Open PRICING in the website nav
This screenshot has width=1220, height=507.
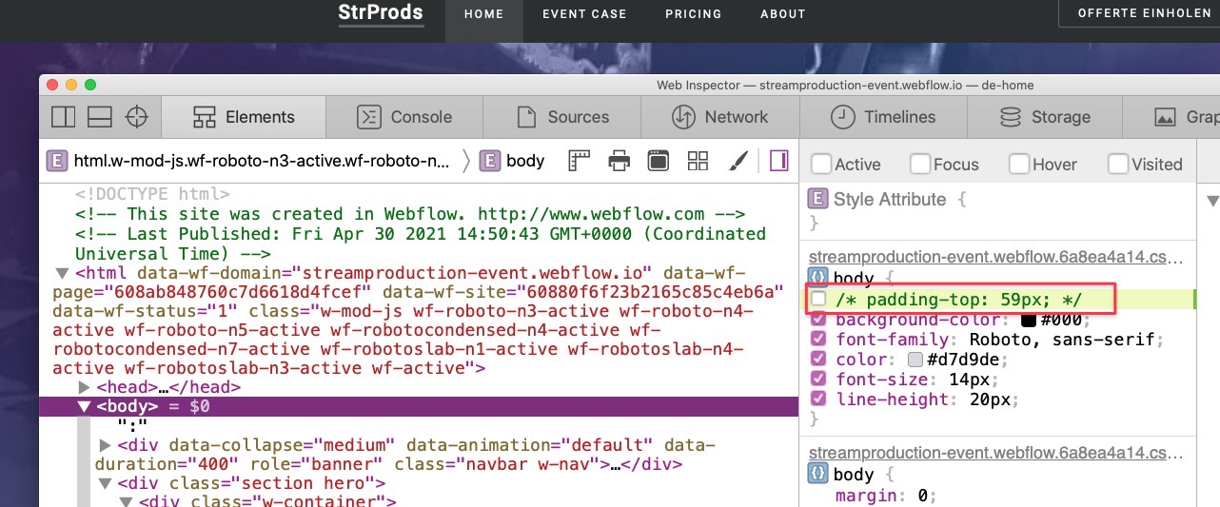pos(693,13)
